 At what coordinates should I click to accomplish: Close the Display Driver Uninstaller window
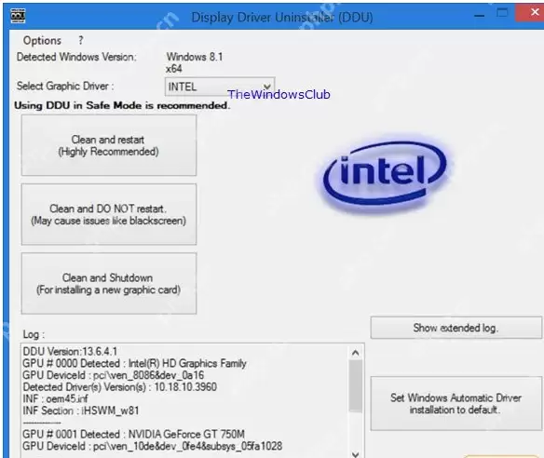534,13
